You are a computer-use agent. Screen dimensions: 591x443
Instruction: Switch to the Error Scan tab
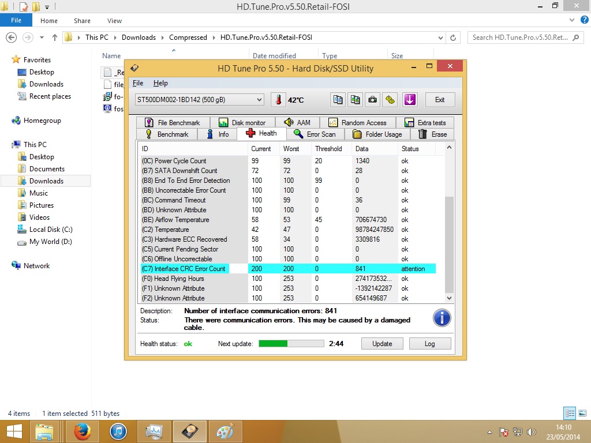315,134
